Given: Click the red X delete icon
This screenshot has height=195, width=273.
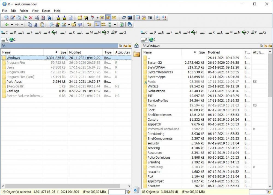Looking at the screenshot, I should point(31,18).
